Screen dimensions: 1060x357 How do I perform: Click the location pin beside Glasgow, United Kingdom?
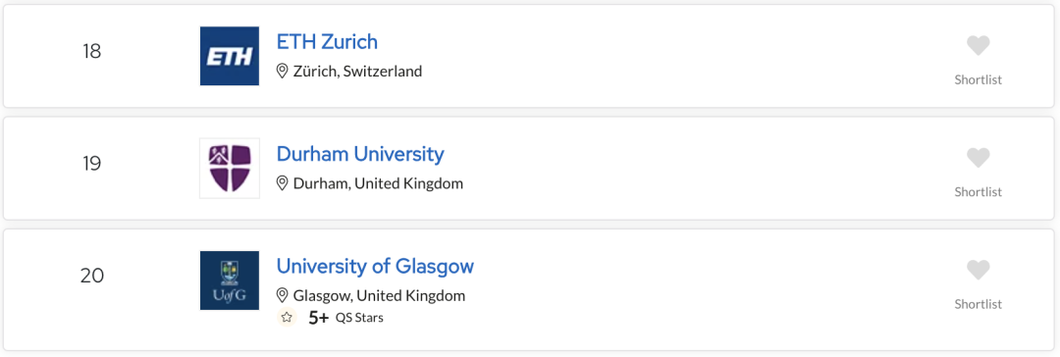click(283, 295)
